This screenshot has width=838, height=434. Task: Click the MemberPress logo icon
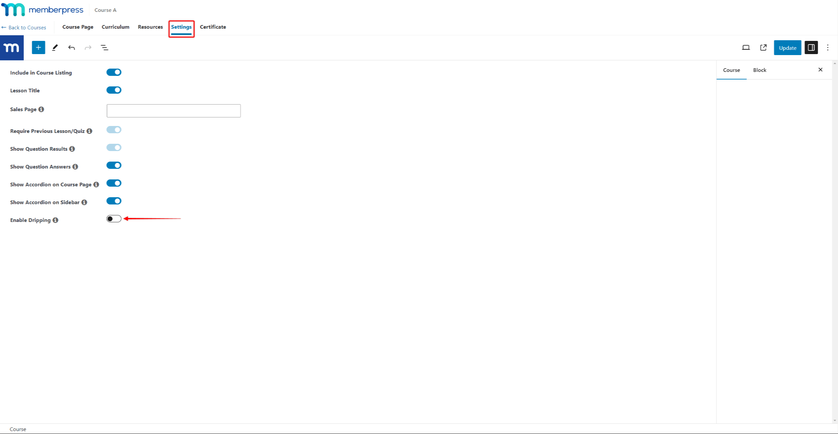[x=12, y=47]
